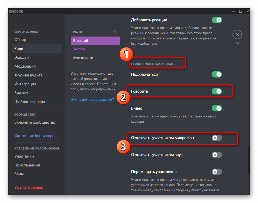Open Нужна помощь с правами link

coord(92,99)
